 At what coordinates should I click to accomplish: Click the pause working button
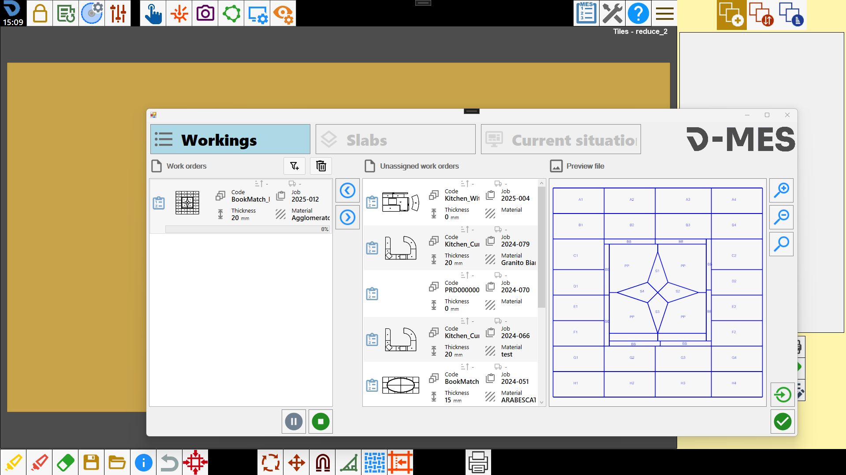click(294, 422)
